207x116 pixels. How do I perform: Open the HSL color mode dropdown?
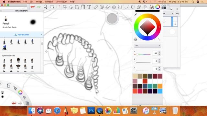click(x=147, y=46)
